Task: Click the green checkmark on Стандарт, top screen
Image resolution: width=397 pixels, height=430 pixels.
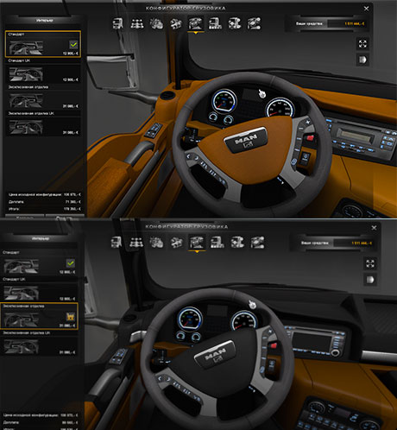Action: [x=73, y=44]
